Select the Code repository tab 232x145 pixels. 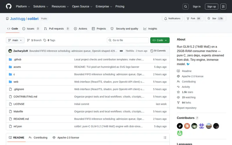coord(12,29)
